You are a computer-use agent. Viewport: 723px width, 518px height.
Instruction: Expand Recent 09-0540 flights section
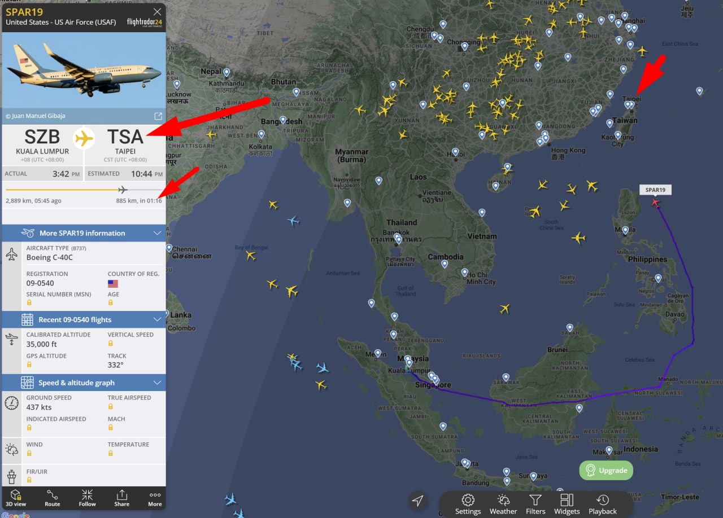pyautogui.click(x=84, y=319)
